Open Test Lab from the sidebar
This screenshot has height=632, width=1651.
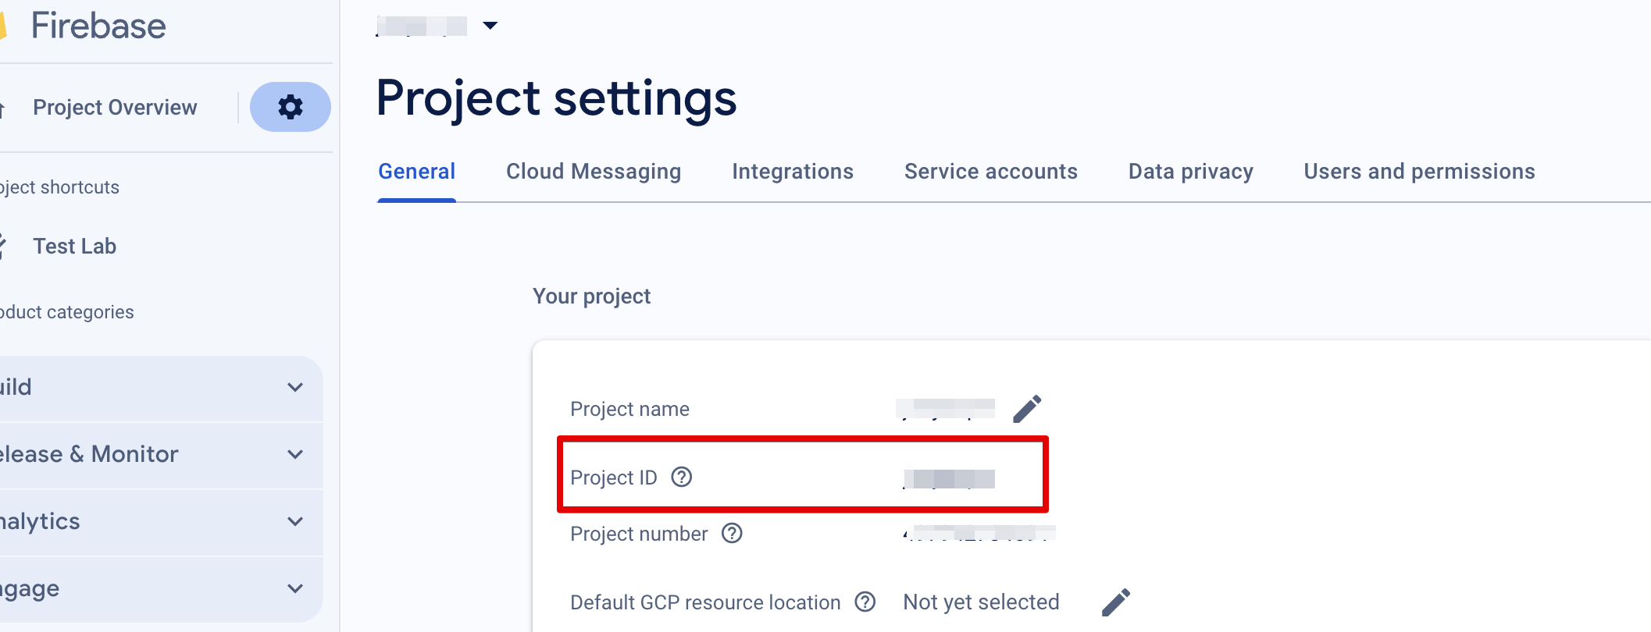point(74,247)
